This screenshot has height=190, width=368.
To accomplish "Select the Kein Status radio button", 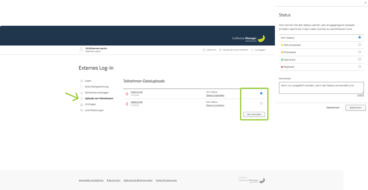I will 359,37.
